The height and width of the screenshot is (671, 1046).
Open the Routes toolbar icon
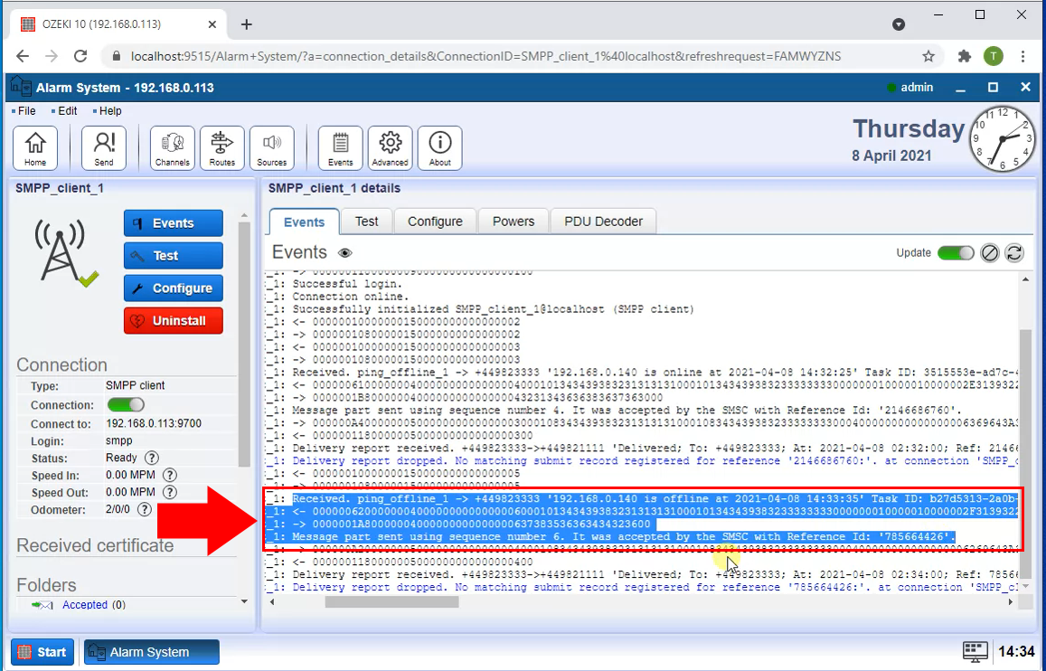222,147
